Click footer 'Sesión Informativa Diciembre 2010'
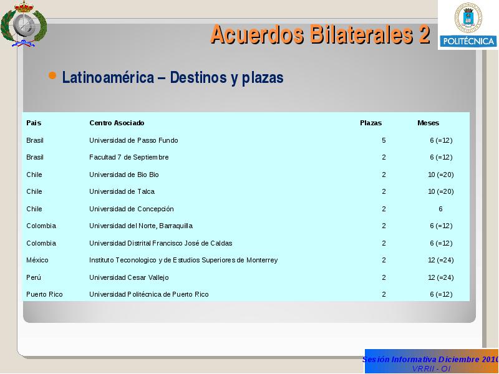 430,360
